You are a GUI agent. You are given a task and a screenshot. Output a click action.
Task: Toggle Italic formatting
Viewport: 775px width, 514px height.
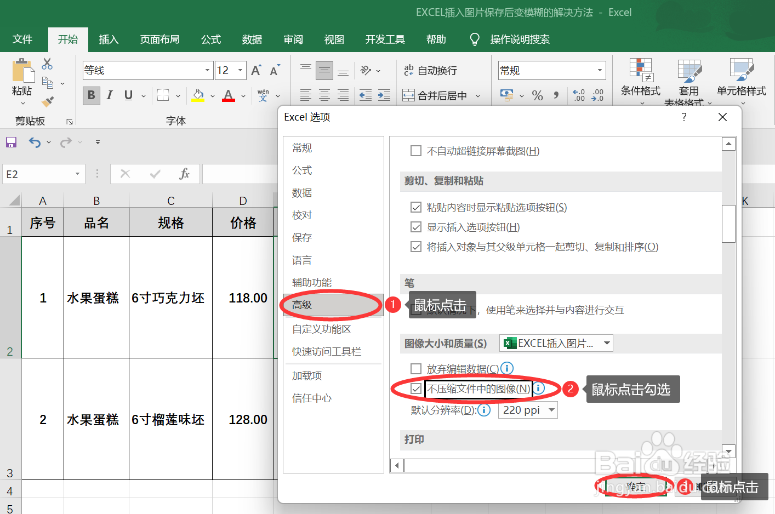click(110, 95)
